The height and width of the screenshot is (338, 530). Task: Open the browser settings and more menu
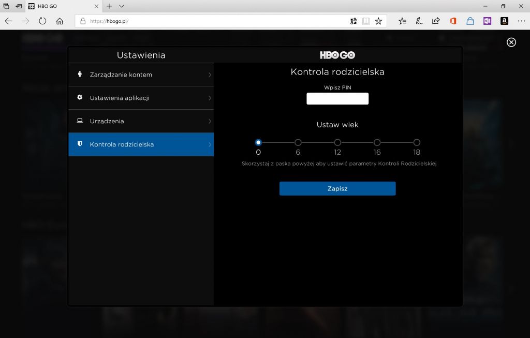coord(521,21)
